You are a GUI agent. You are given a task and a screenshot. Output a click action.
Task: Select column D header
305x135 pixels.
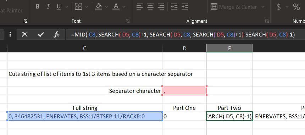[x=184, y=49]
